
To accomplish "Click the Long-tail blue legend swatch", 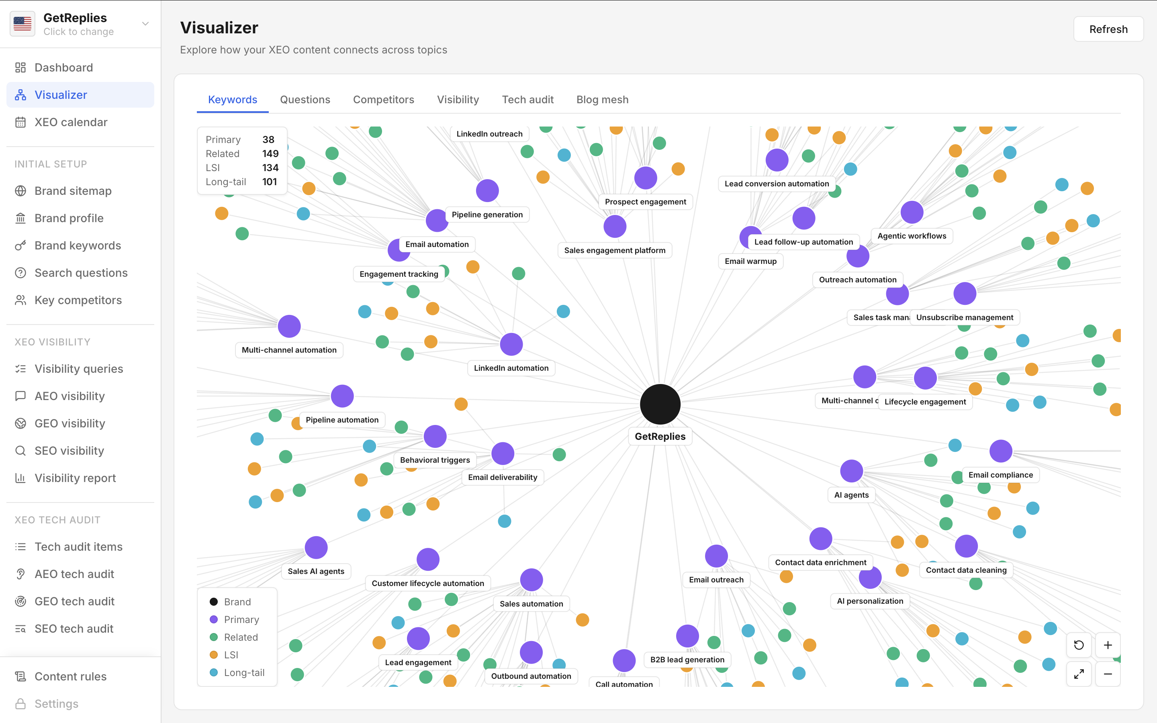I will 214,672.
